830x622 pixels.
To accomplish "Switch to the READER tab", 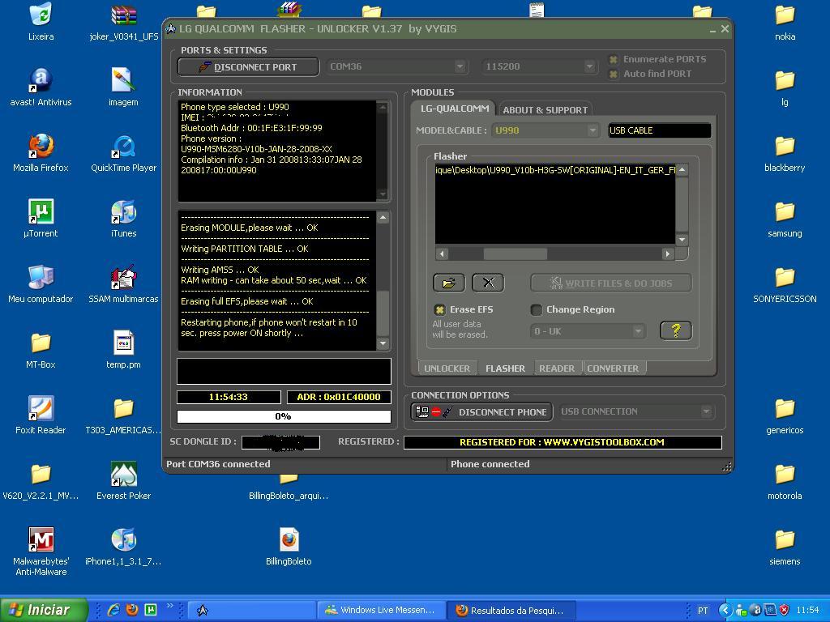I will click(557, 369).
